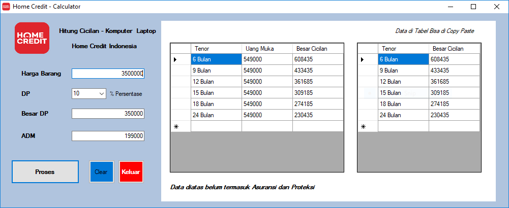Click the Home Credit logo image

[32, 38]
